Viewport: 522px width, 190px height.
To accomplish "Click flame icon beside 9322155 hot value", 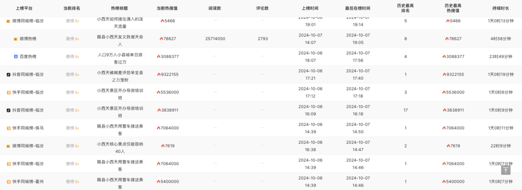I will point(159,74).
